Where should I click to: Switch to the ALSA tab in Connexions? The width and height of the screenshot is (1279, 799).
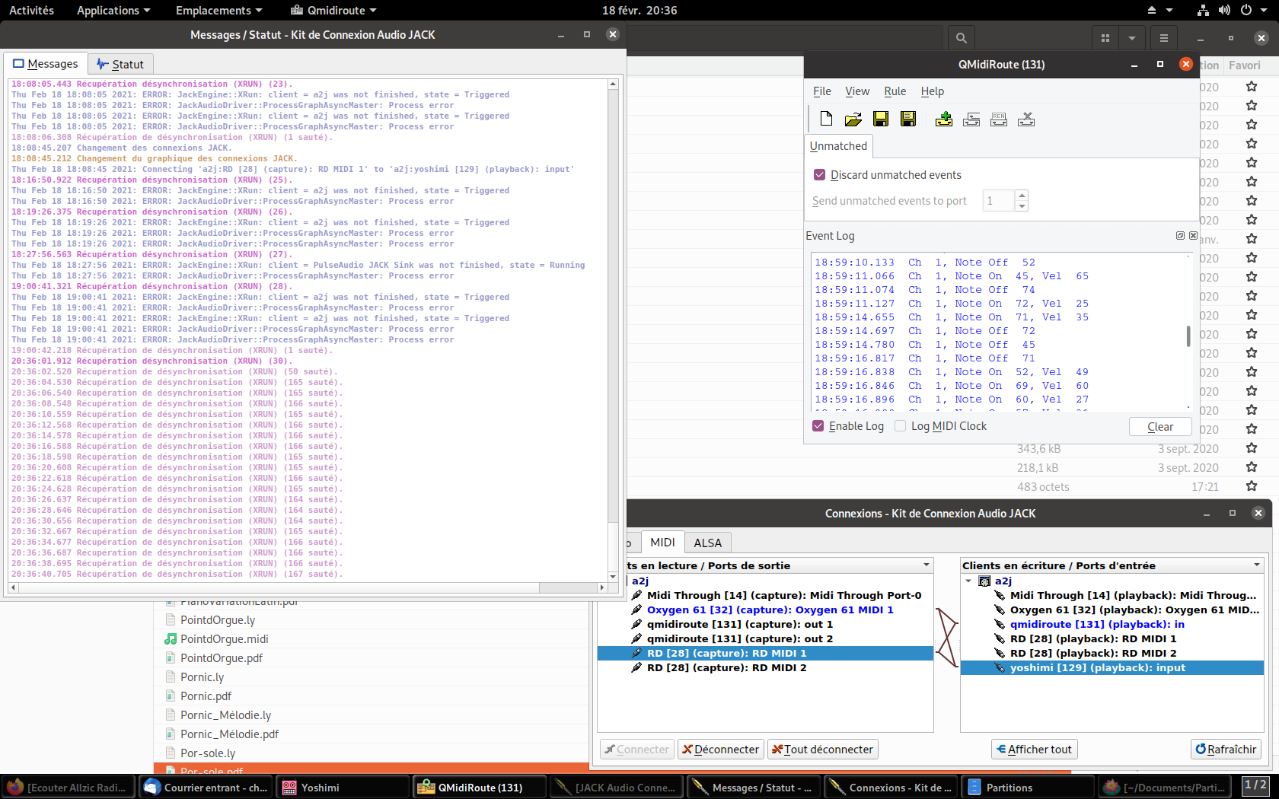pos(707,543)
